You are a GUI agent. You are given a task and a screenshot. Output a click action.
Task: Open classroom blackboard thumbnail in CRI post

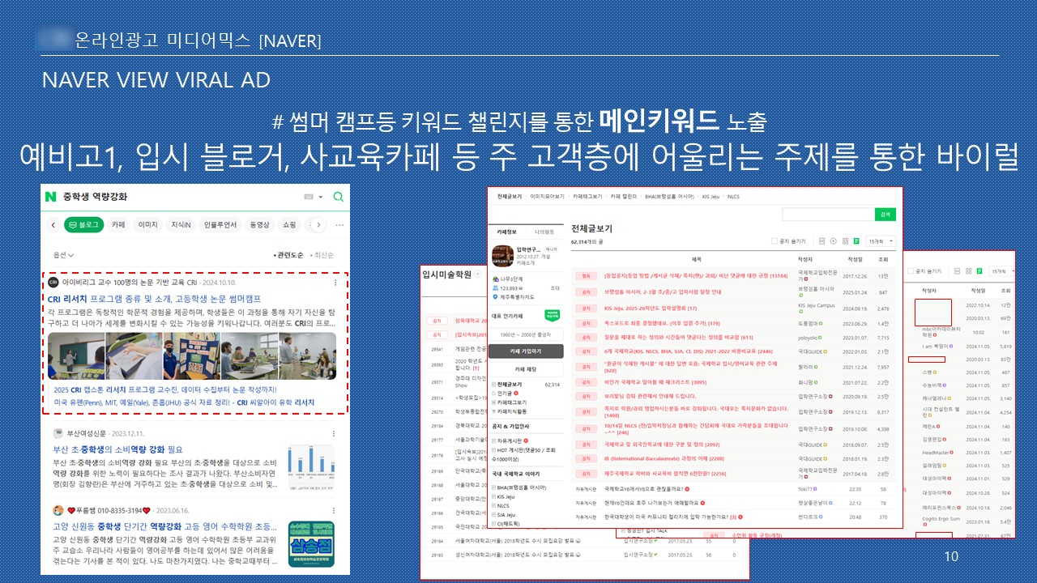[x=75, y=355]
